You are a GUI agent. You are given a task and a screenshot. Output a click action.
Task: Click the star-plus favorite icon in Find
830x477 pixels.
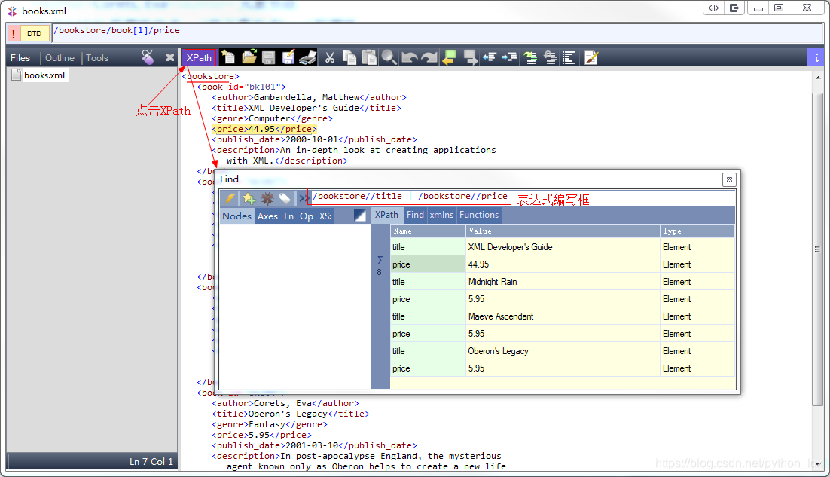249,198
